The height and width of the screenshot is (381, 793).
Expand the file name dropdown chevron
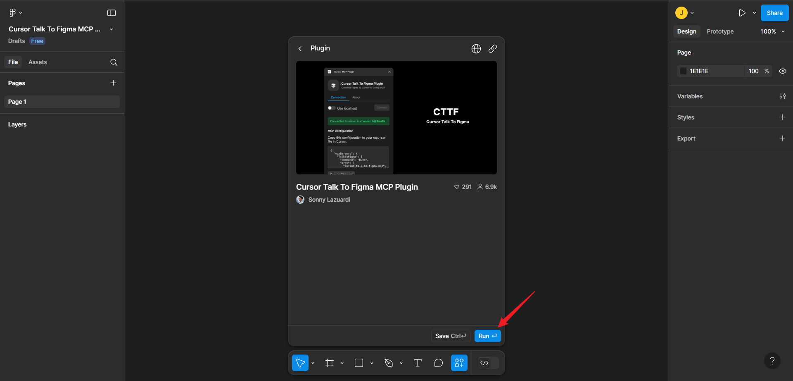pyautogui.click(x=112, y=29)
